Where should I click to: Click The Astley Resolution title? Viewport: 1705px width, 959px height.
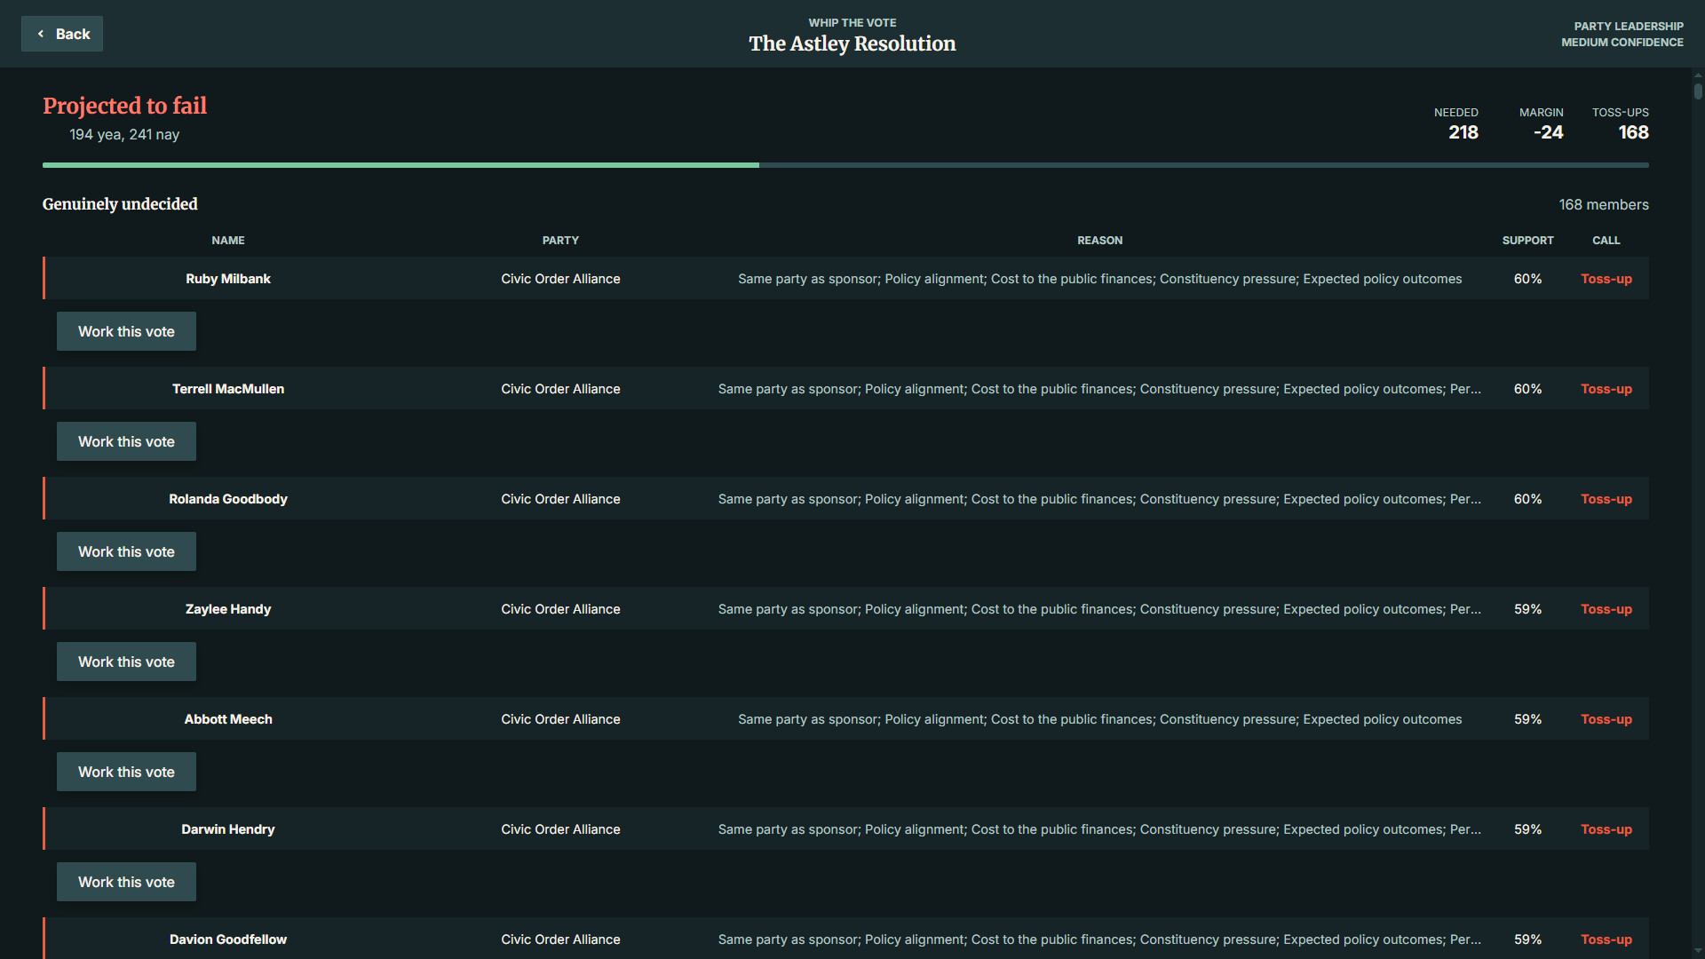point(852,44)
